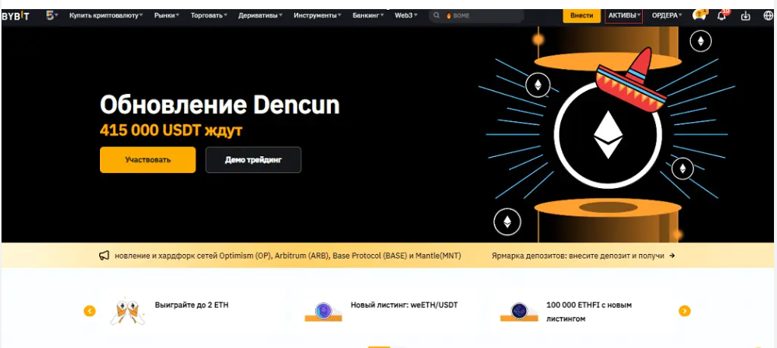Go to next promo carousel slide
The image size is (777, 348).
pyautogui.click(x=685, y=311)
